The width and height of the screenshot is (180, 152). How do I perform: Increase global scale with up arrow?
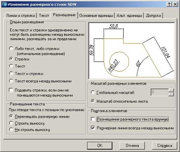click(171, 90)
